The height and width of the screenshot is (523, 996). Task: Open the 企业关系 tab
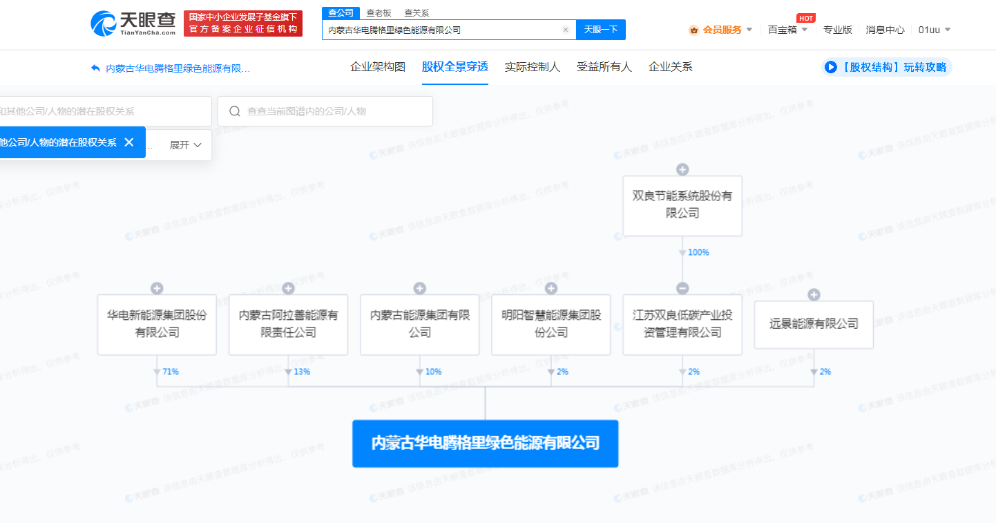671,67
